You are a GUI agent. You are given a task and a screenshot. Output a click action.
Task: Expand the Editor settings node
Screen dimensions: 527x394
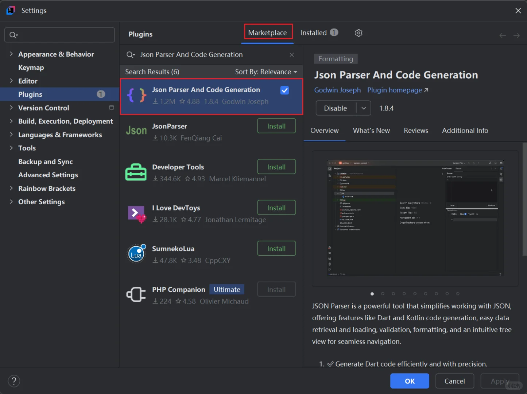tap(11, 81)
